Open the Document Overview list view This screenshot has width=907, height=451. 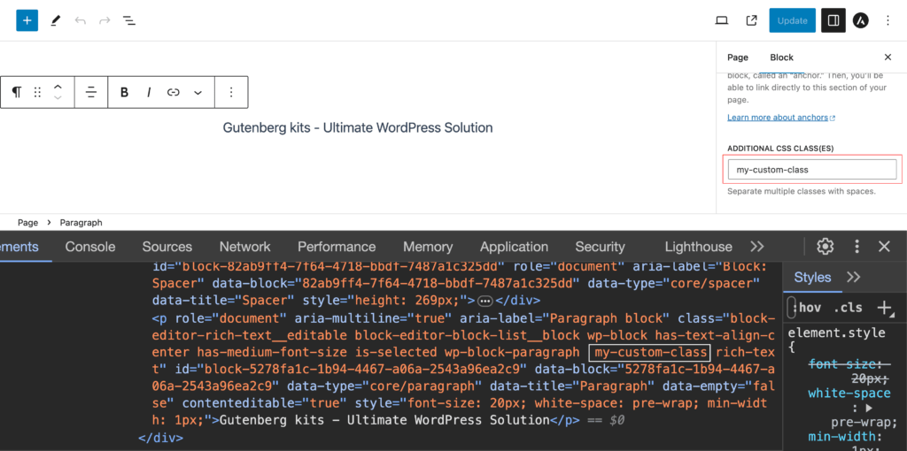tap(128, 19)
